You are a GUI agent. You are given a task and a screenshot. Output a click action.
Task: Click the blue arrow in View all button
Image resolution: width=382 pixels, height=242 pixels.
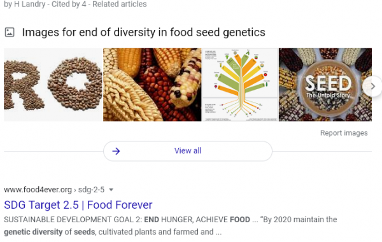click(116, 151)
